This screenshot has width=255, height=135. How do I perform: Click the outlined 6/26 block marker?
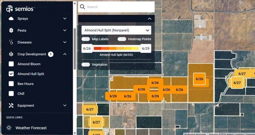click(199, 79)
